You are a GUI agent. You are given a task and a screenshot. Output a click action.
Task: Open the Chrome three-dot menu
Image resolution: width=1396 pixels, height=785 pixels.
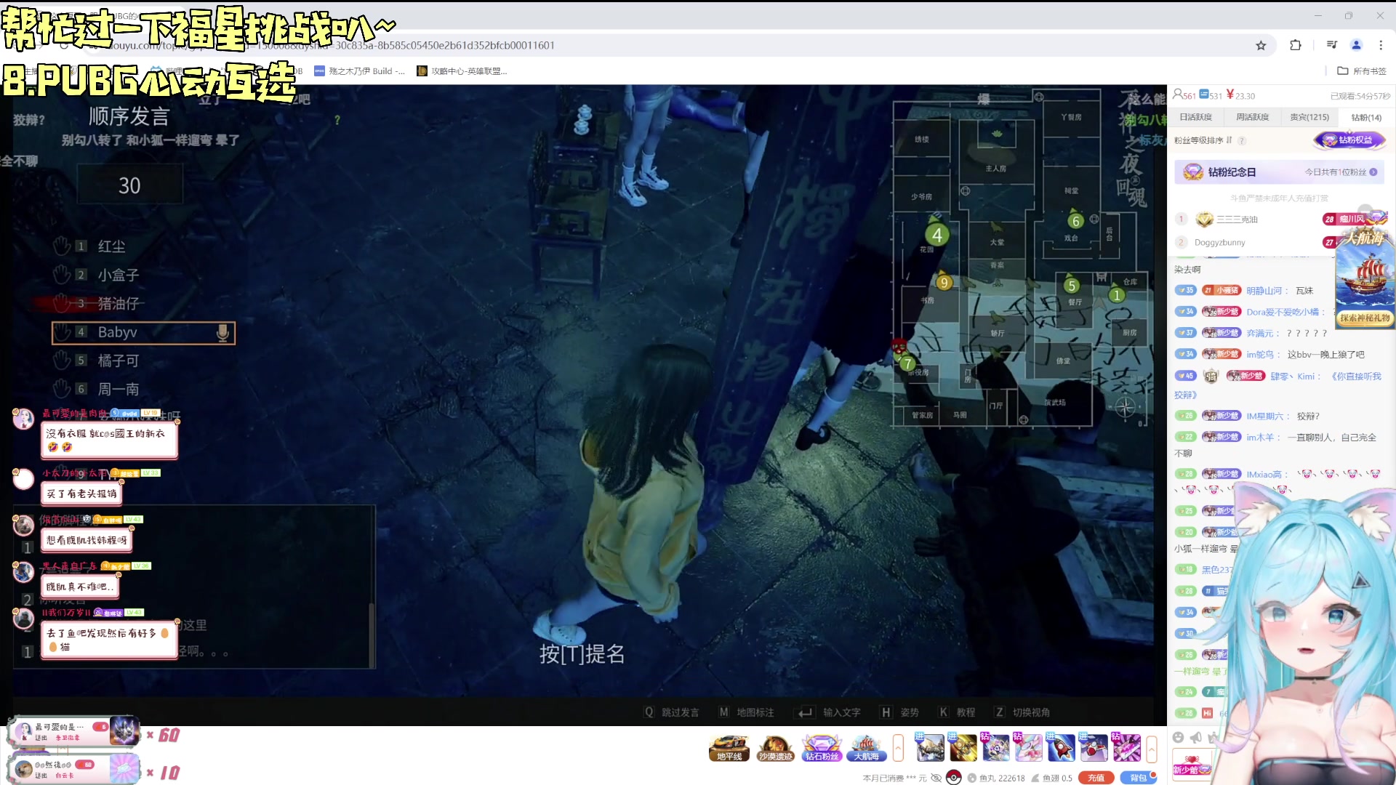[x=1381, y=45]
